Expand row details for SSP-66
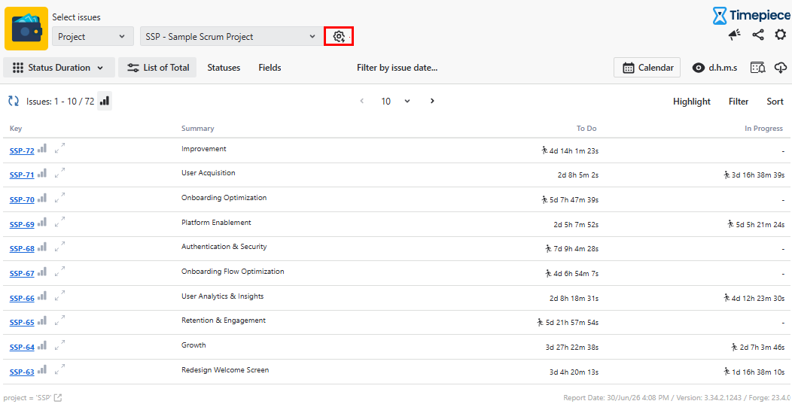Image resolution: width=792 pixels, height=407 pixels. coord(59,296)
